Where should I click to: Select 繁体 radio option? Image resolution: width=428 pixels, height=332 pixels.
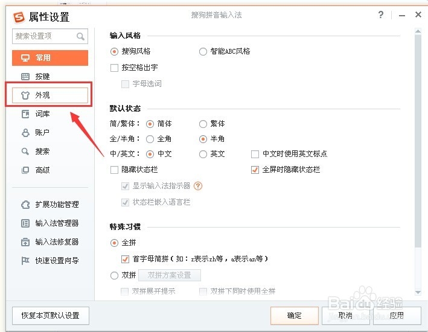203,124
